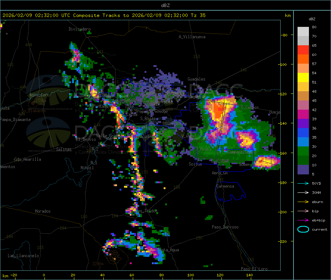
Task: Click the Morados map label
Action: (43, 211)
